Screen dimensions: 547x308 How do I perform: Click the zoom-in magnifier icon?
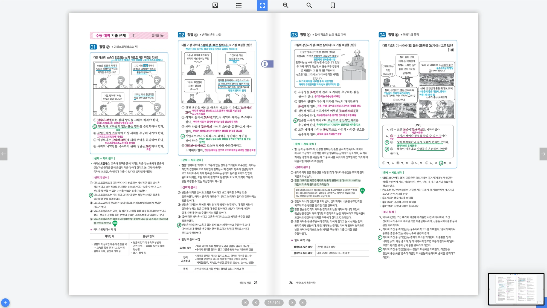coord(286,5)
